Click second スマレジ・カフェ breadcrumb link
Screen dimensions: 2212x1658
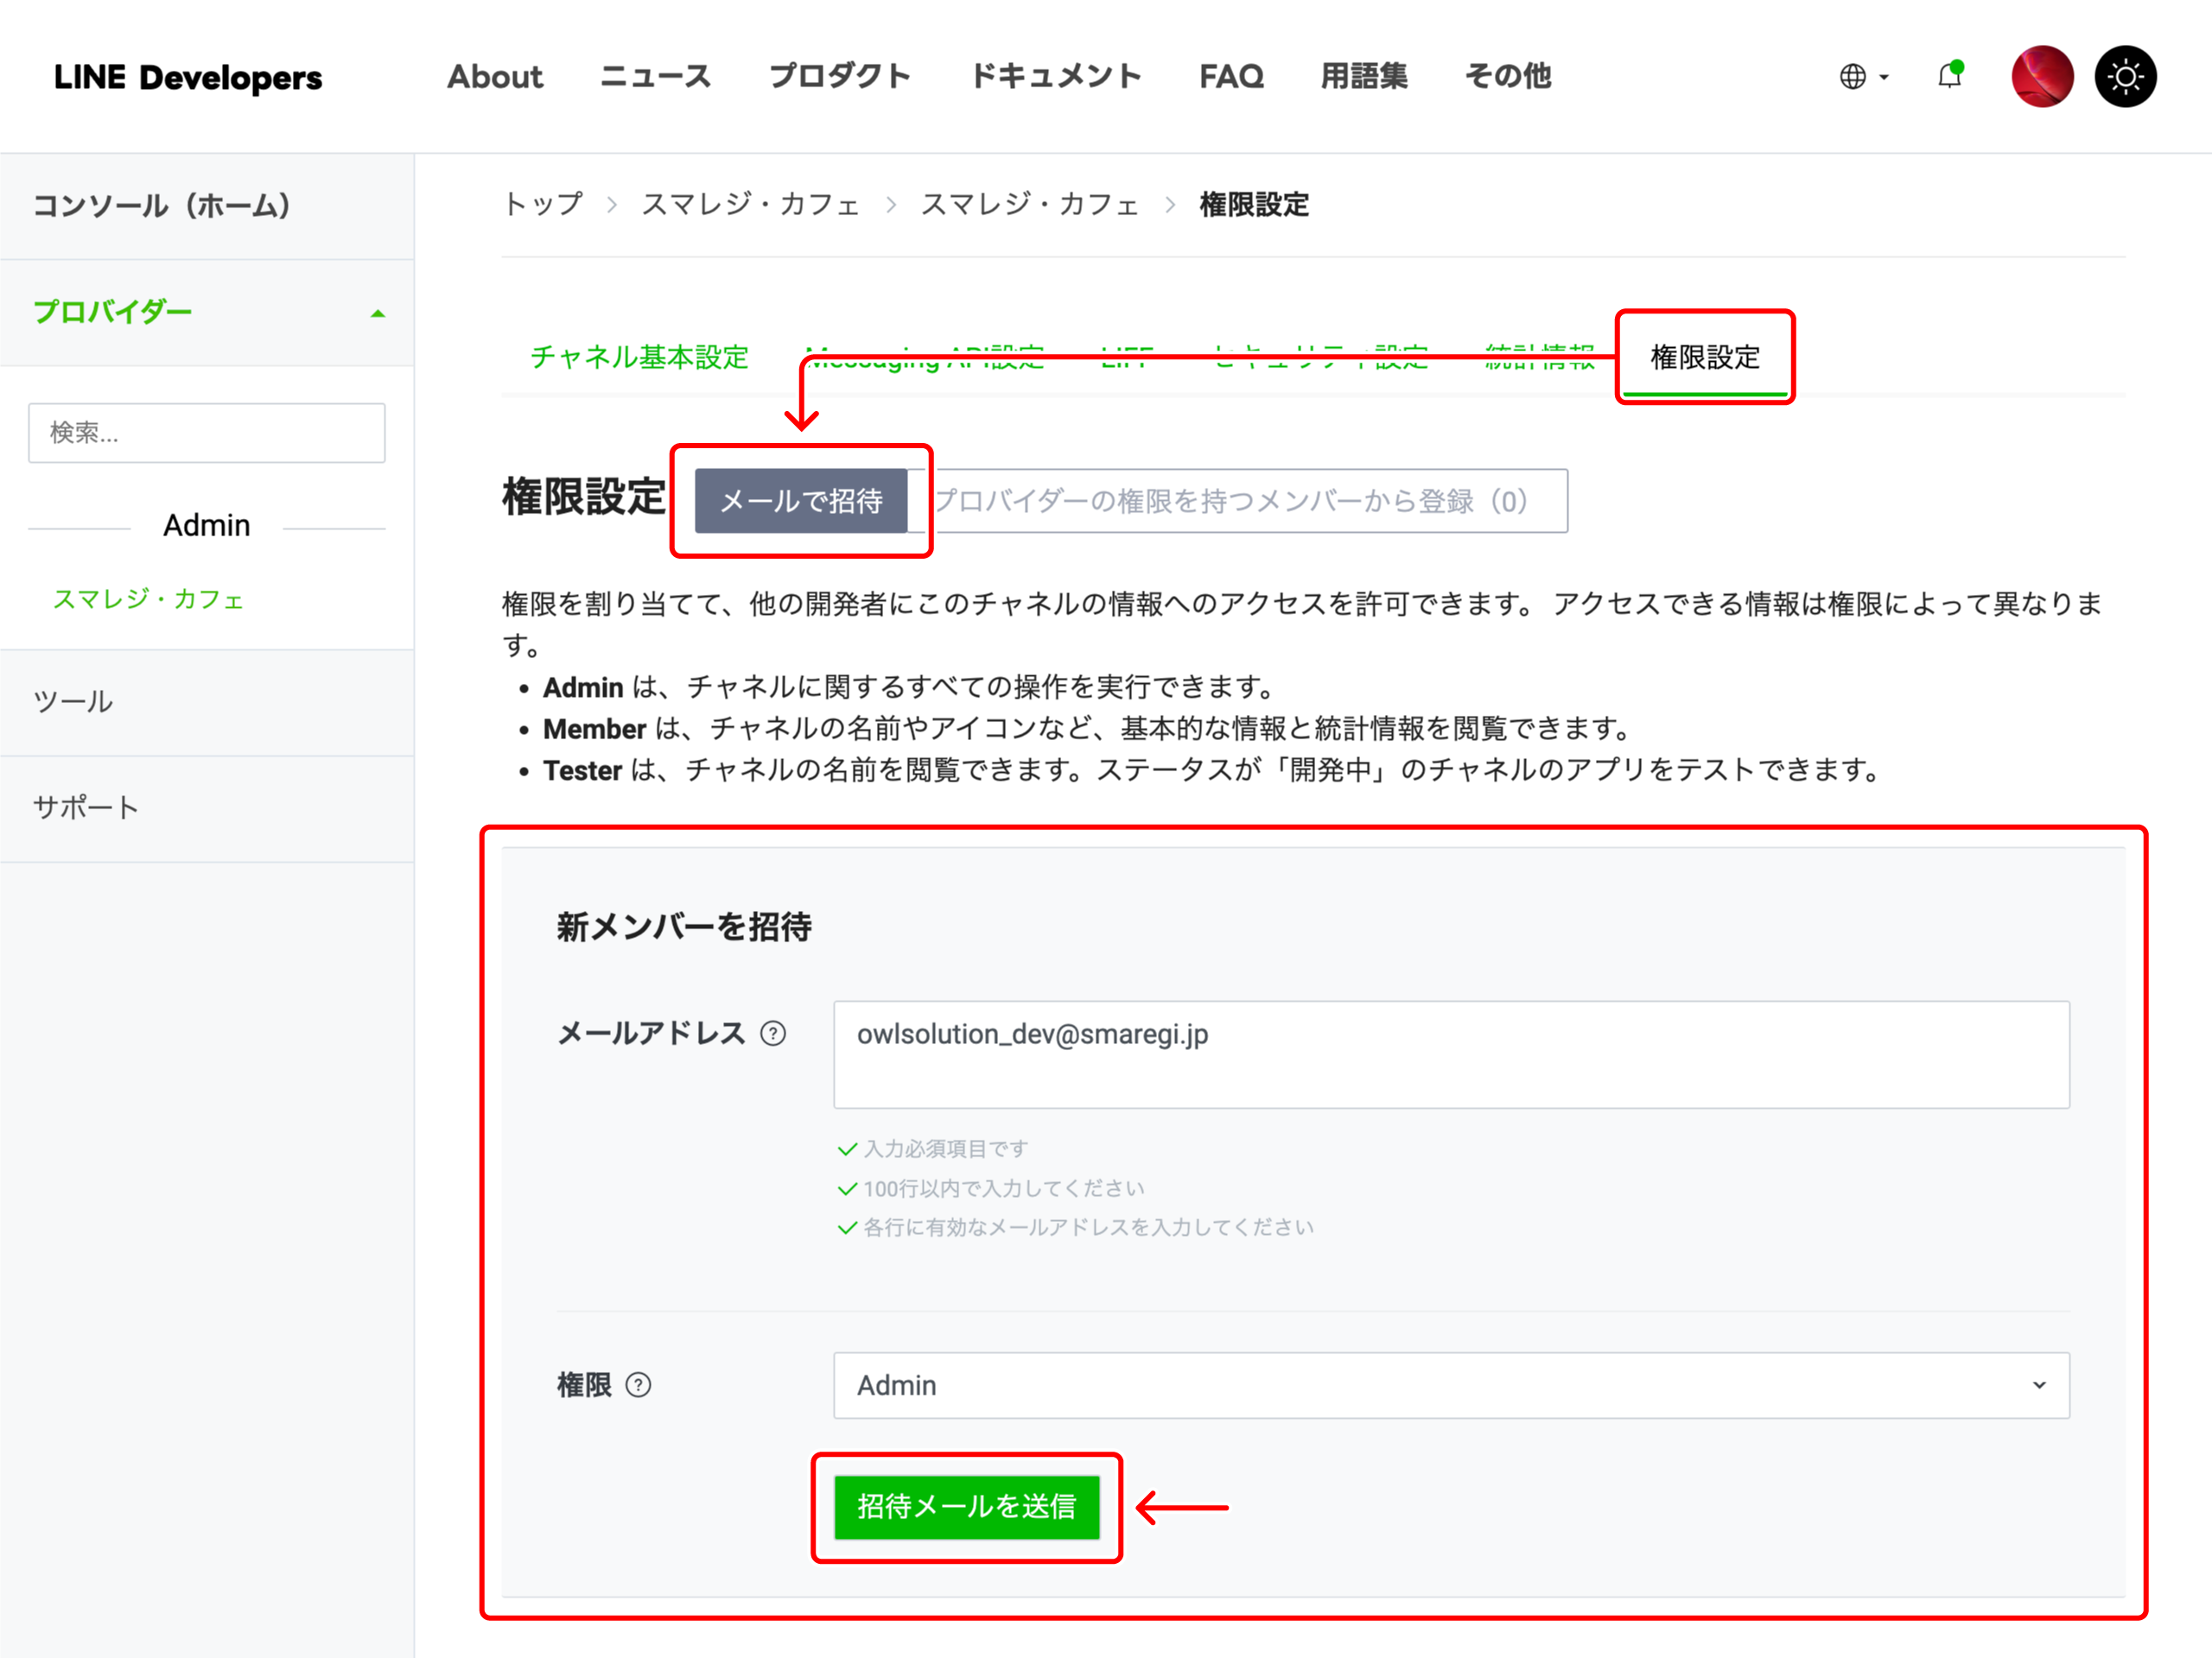point(1030,204)
